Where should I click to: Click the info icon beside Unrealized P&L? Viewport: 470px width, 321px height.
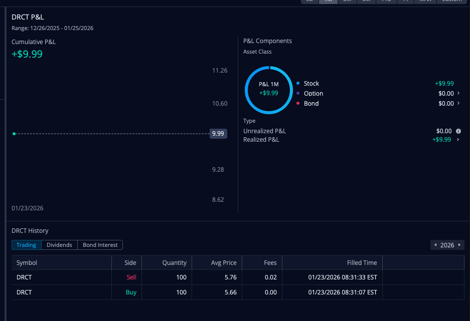[458, 131]
